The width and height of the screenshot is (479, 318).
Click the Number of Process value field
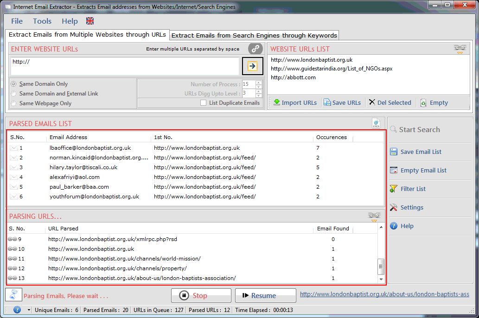[249, 84]
